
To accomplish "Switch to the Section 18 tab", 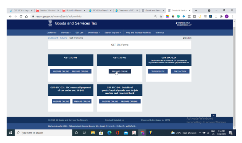I will (x=47, y=11).
